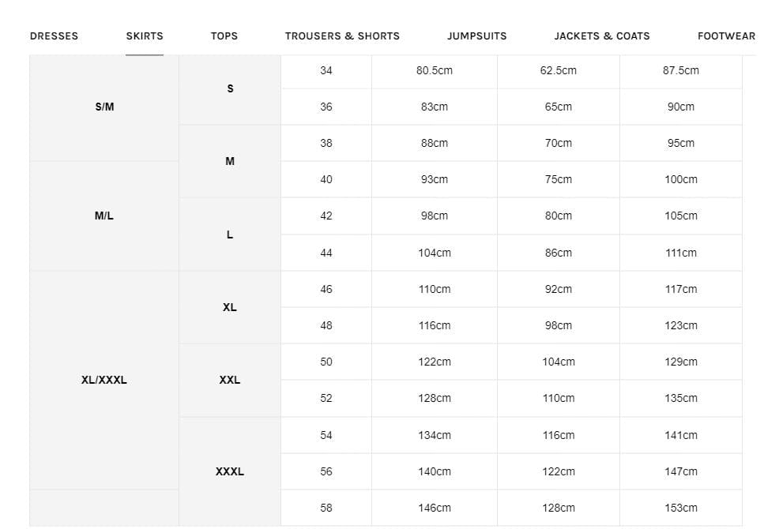Open the Tops size chart tab
The width and height of the screenshot is (764, 529).
[x=224, y=36]
